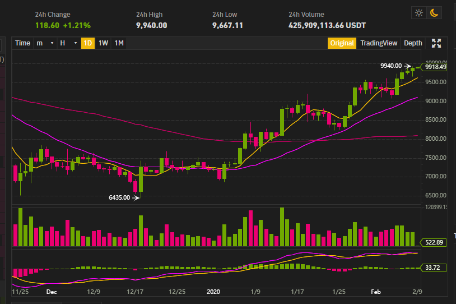This screenshot has width=456, height=304.
Task: Switch to light theme sun icon
Action: click(419, 13)
